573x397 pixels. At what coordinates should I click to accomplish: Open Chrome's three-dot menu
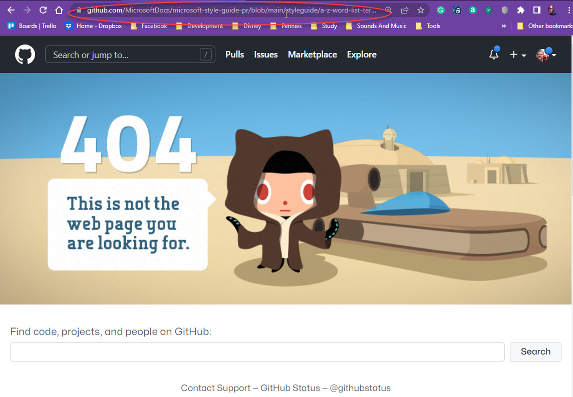click(568, 9)
